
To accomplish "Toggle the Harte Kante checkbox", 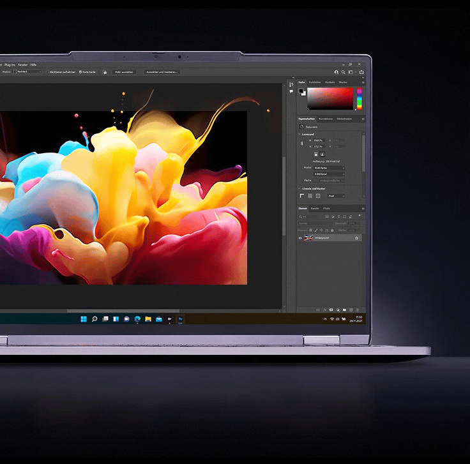I will [80, 72].
